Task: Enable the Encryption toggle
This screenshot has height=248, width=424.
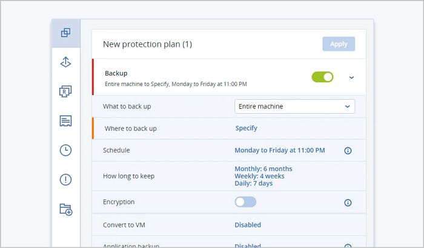Action: [245, 202]
